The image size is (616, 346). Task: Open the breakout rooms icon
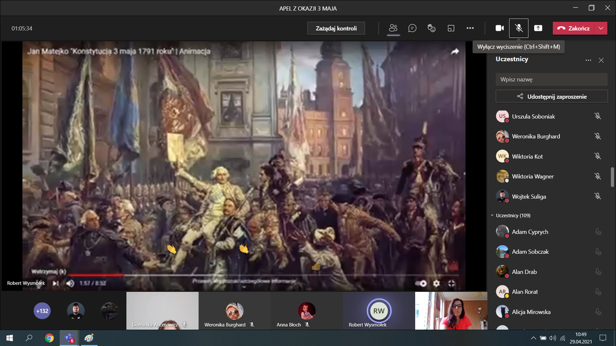[x=451, y=28]
